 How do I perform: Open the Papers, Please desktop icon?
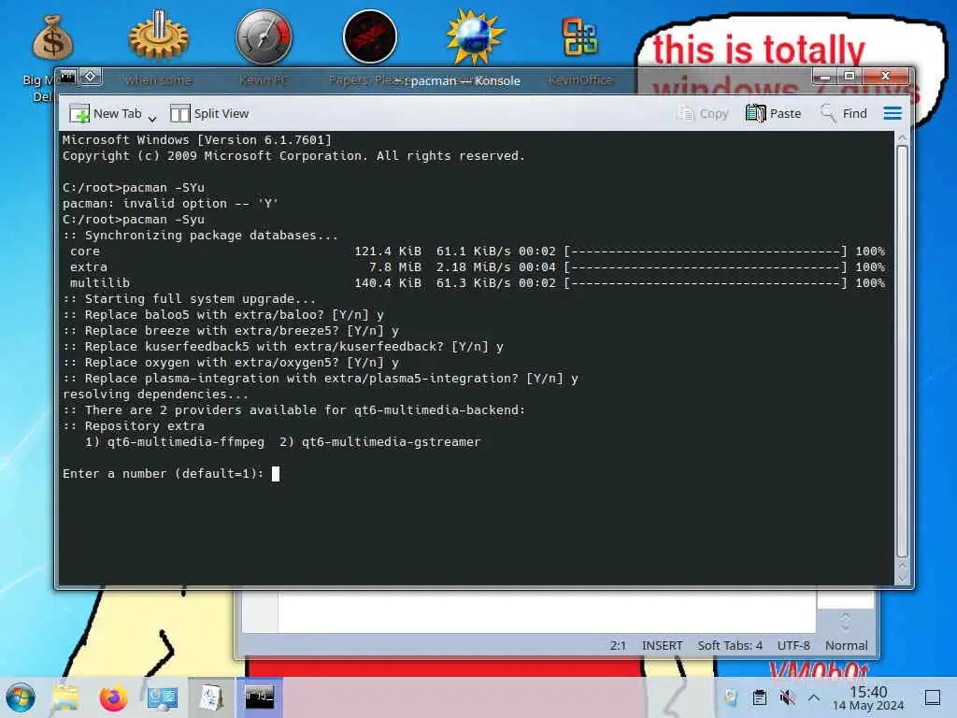coord(370,36)
